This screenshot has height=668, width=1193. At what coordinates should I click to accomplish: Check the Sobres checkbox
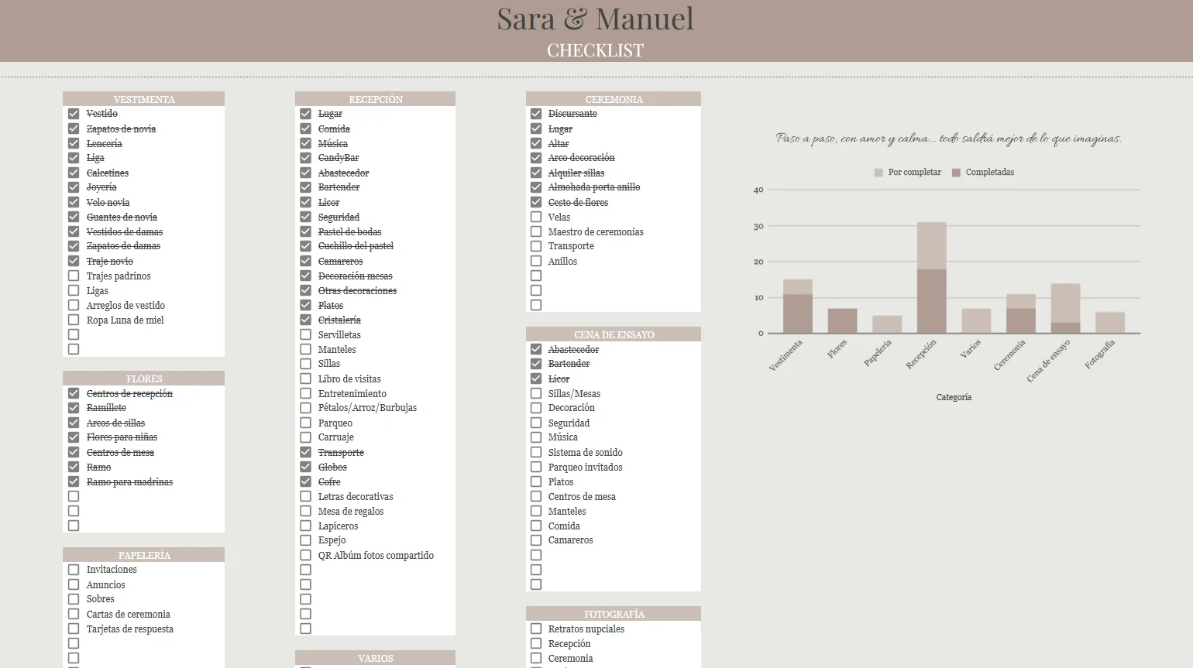click(74, 599)
